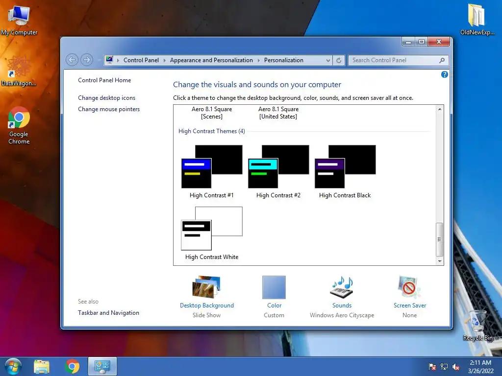Open the Desktop Background slideshow icon
This screenshot has width=502, height=376.
206,287
